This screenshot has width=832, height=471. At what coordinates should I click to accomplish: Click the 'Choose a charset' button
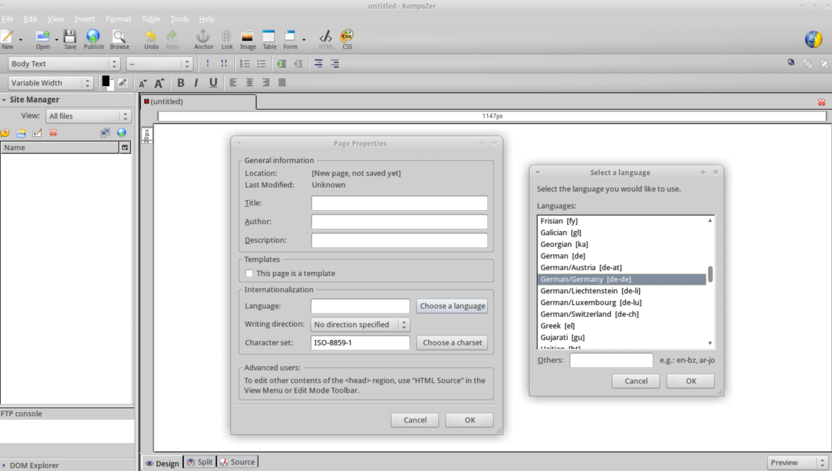pos(452,343)
